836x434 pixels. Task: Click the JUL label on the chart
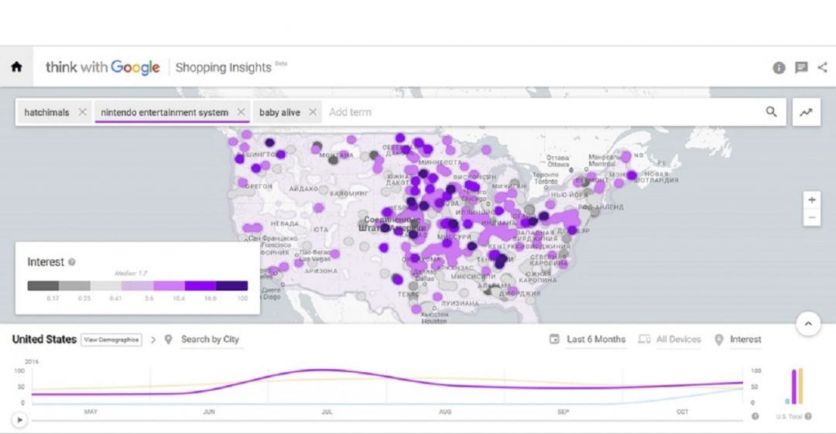pos(327,412)
